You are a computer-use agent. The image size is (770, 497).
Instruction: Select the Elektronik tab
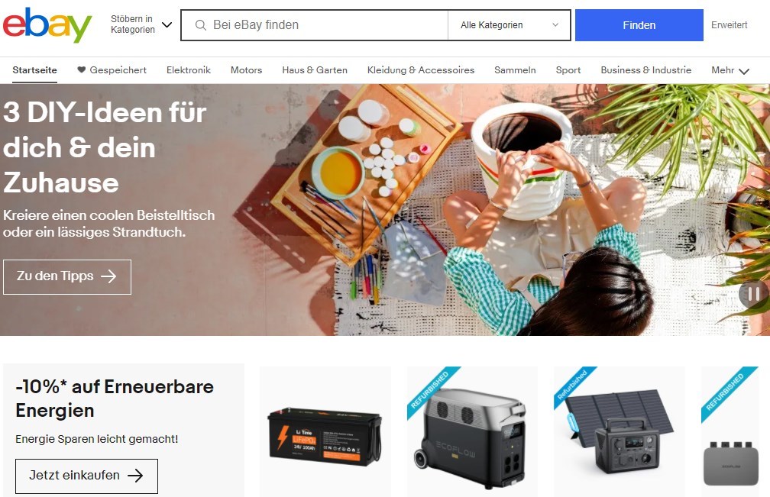coord(189,70)
